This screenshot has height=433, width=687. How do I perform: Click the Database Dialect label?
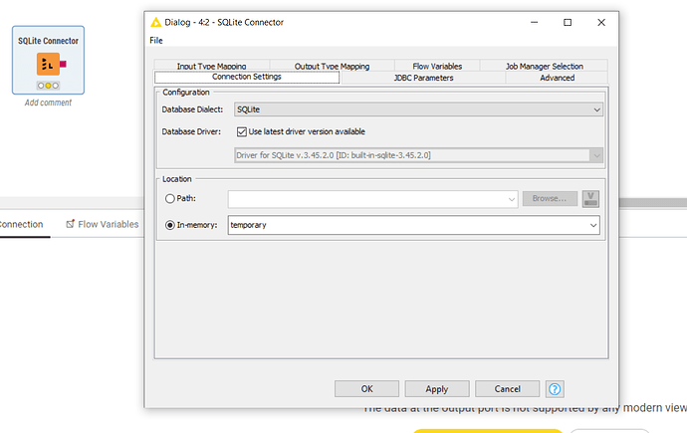[192, 109]
